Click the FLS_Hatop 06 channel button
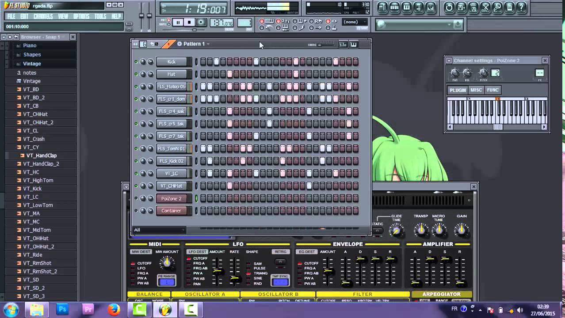This screenshot has width=565, height=318. [x=172, y=87]
